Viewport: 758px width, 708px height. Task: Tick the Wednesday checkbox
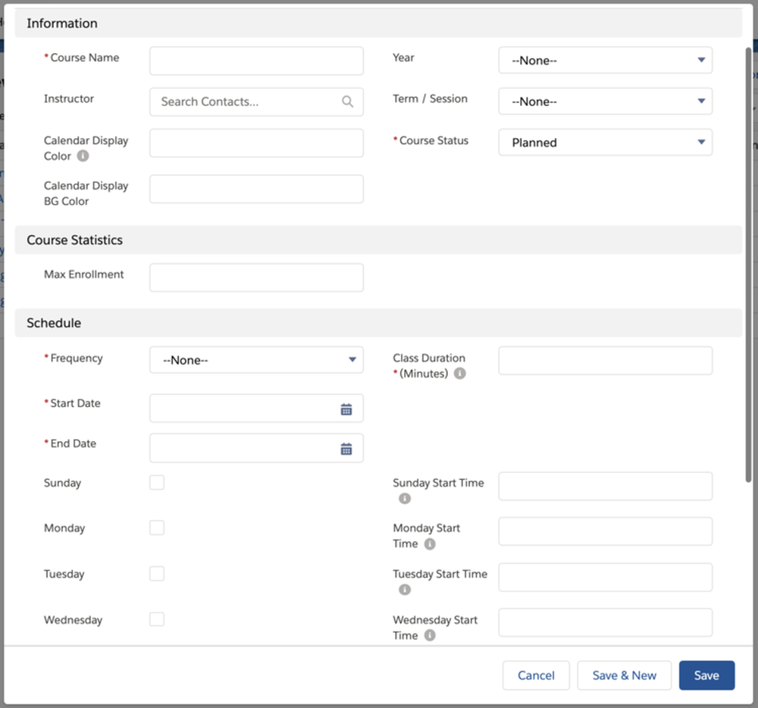(157, 619)
